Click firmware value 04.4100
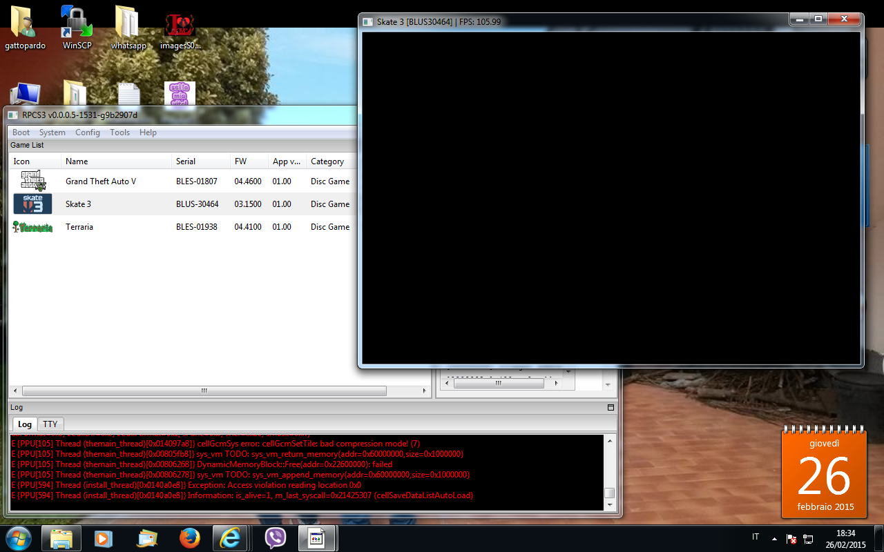This screenshot has height=552, width=884. coord(248,227)
